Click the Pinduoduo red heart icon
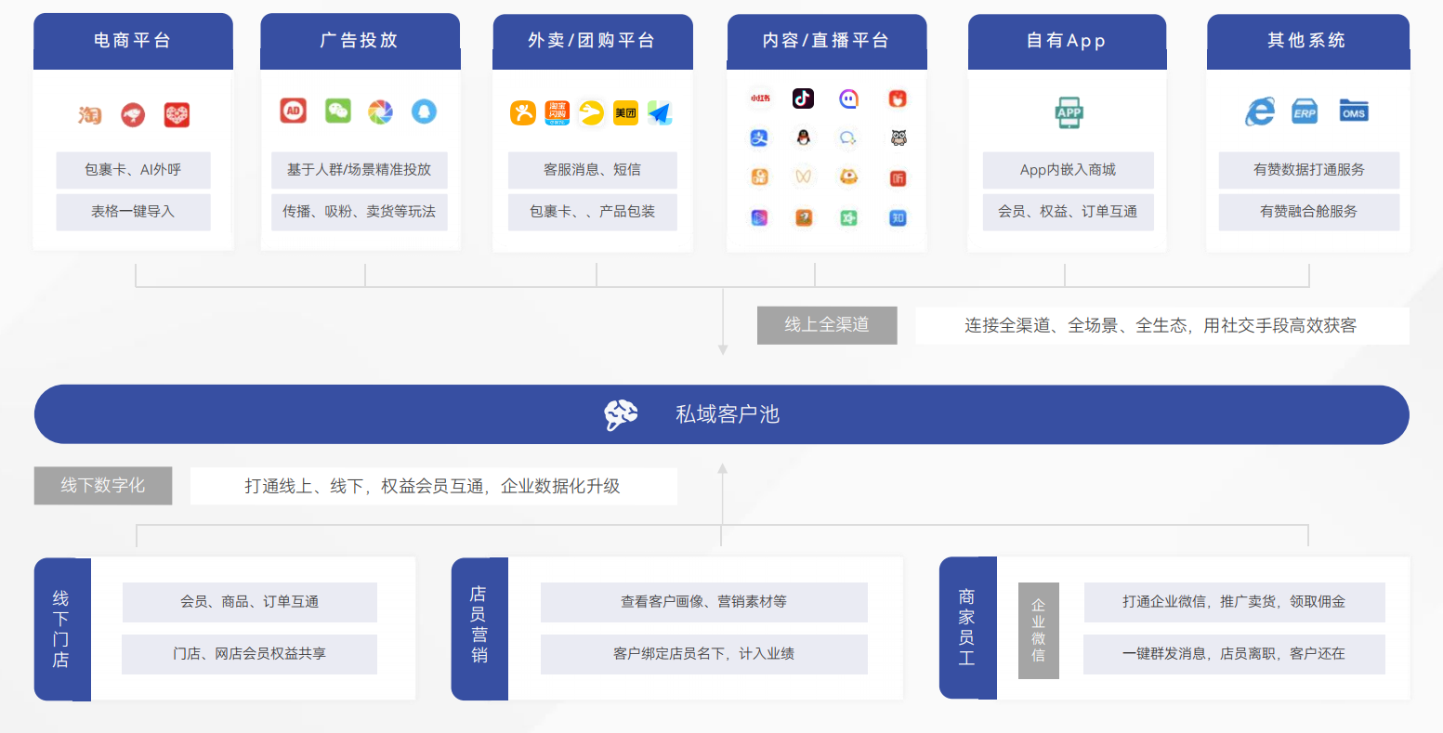 coord(177,114)
